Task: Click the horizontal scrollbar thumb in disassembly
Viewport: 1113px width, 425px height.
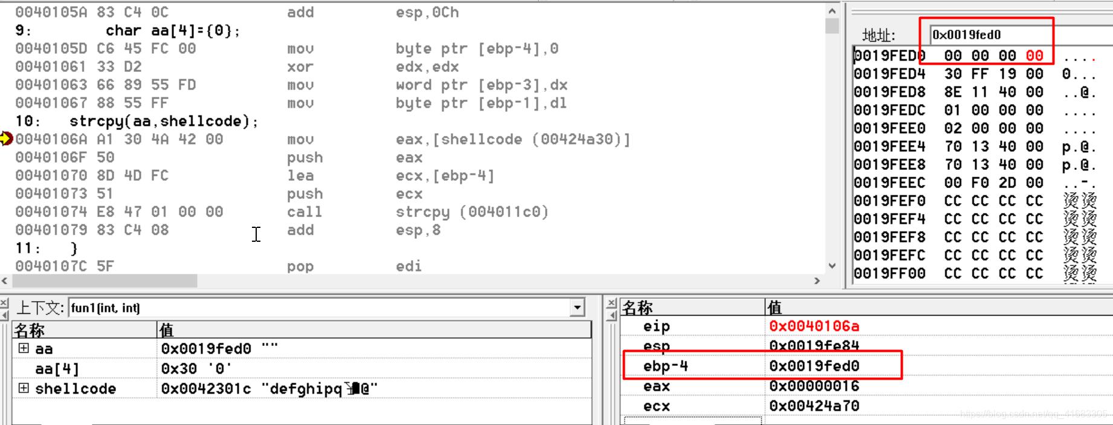Action: (105, 281)
